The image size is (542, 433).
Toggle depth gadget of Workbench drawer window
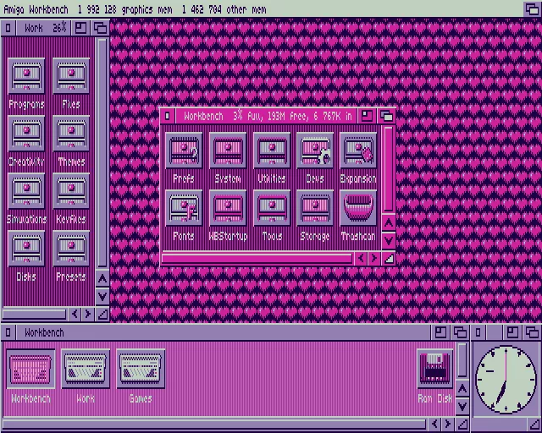(x=387, y=116)
